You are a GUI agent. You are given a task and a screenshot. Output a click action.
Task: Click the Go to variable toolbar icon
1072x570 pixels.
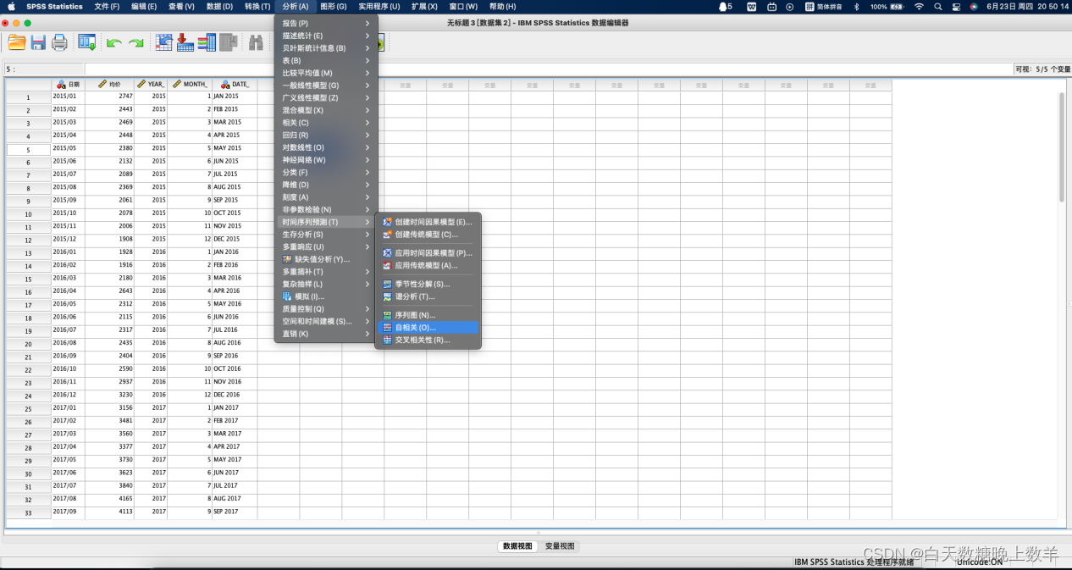pyautogui.click(x=185, y=42)
